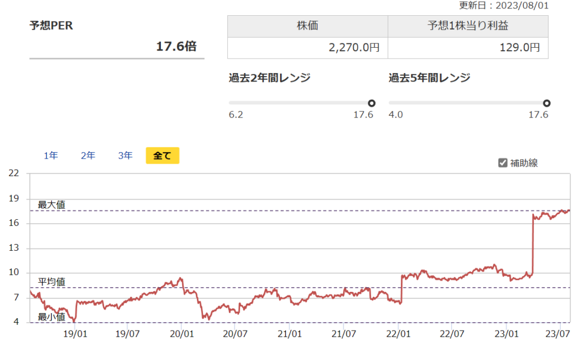The image size is (576, 339).
Task: Click the 17.6倍 forecast PER value
Action: [x=176, y=46]
